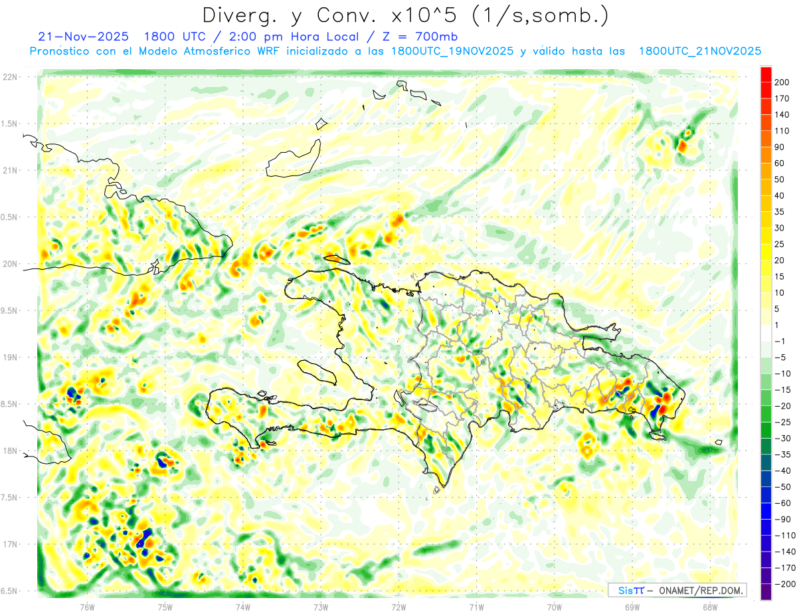
Task: Select the "75W" longitude label
Action: tap(165, 607)
